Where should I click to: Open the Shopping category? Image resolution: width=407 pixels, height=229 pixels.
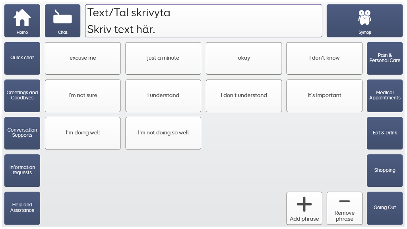coord(384,170)
